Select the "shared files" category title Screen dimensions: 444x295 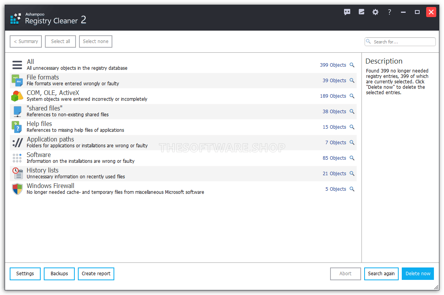(x=45, y=108)
